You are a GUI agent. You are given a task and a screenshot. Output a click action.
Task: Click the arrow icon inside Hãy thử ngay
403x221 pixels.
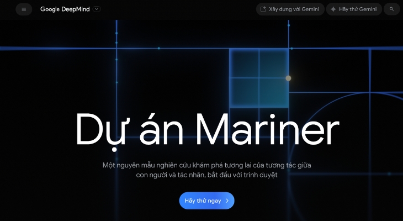(x=227, y=201)
